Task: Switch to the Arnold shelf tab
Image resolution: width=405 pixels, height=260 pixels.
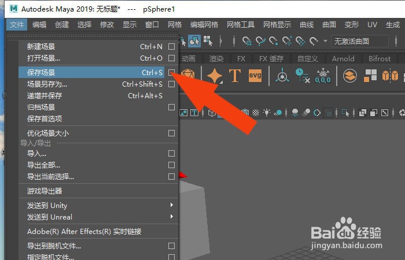Action: coord(343,59)
